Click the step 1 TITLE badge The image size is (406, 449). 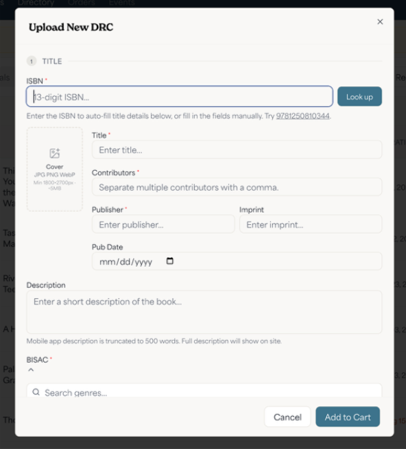tap(32, 61)
